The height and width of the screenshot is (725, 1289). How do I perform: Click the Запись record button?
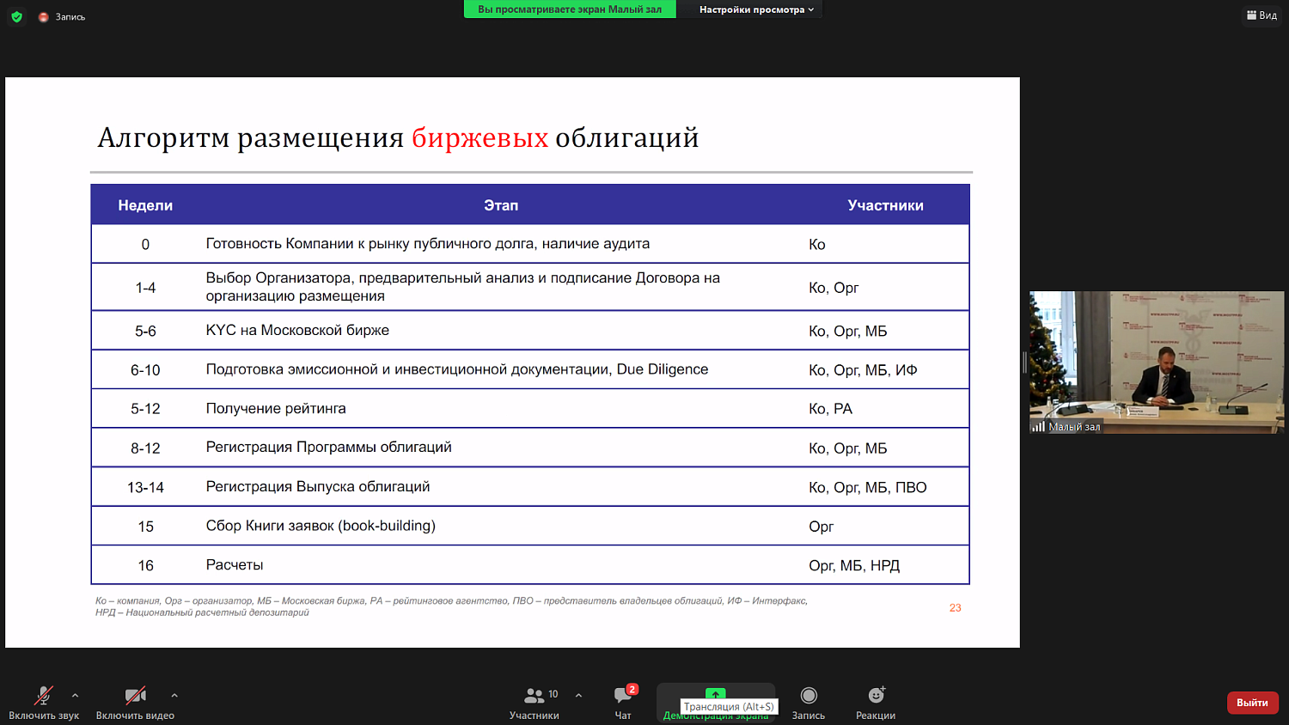point(809,703)
